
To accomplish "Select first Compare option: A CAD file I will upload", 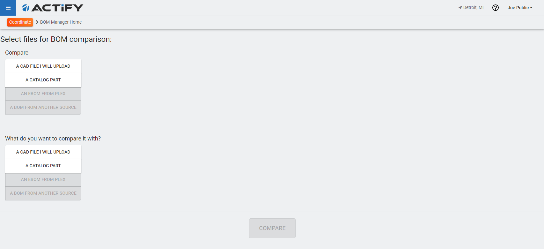I will pos(43,66).
